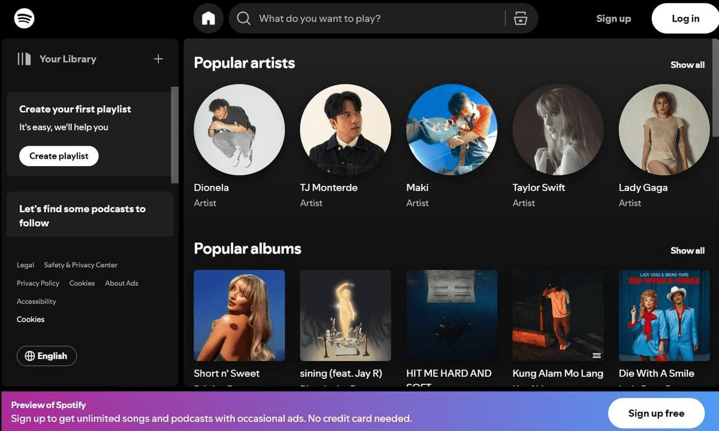Open the Privacy Policy link

(38, 283)
